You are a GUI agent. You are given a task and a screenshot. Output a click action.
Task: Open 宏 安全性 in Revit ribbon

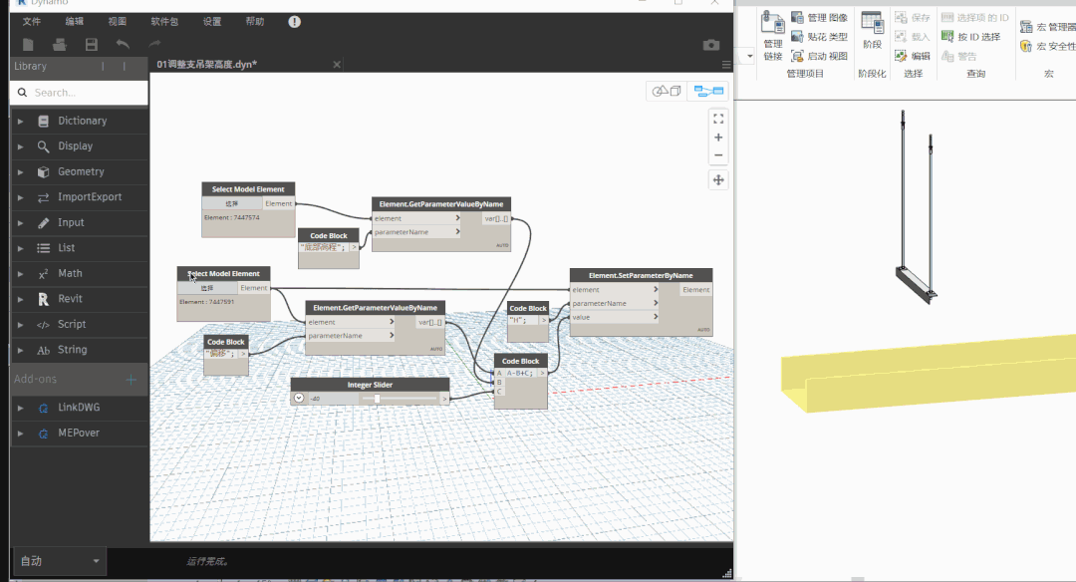1048,46
